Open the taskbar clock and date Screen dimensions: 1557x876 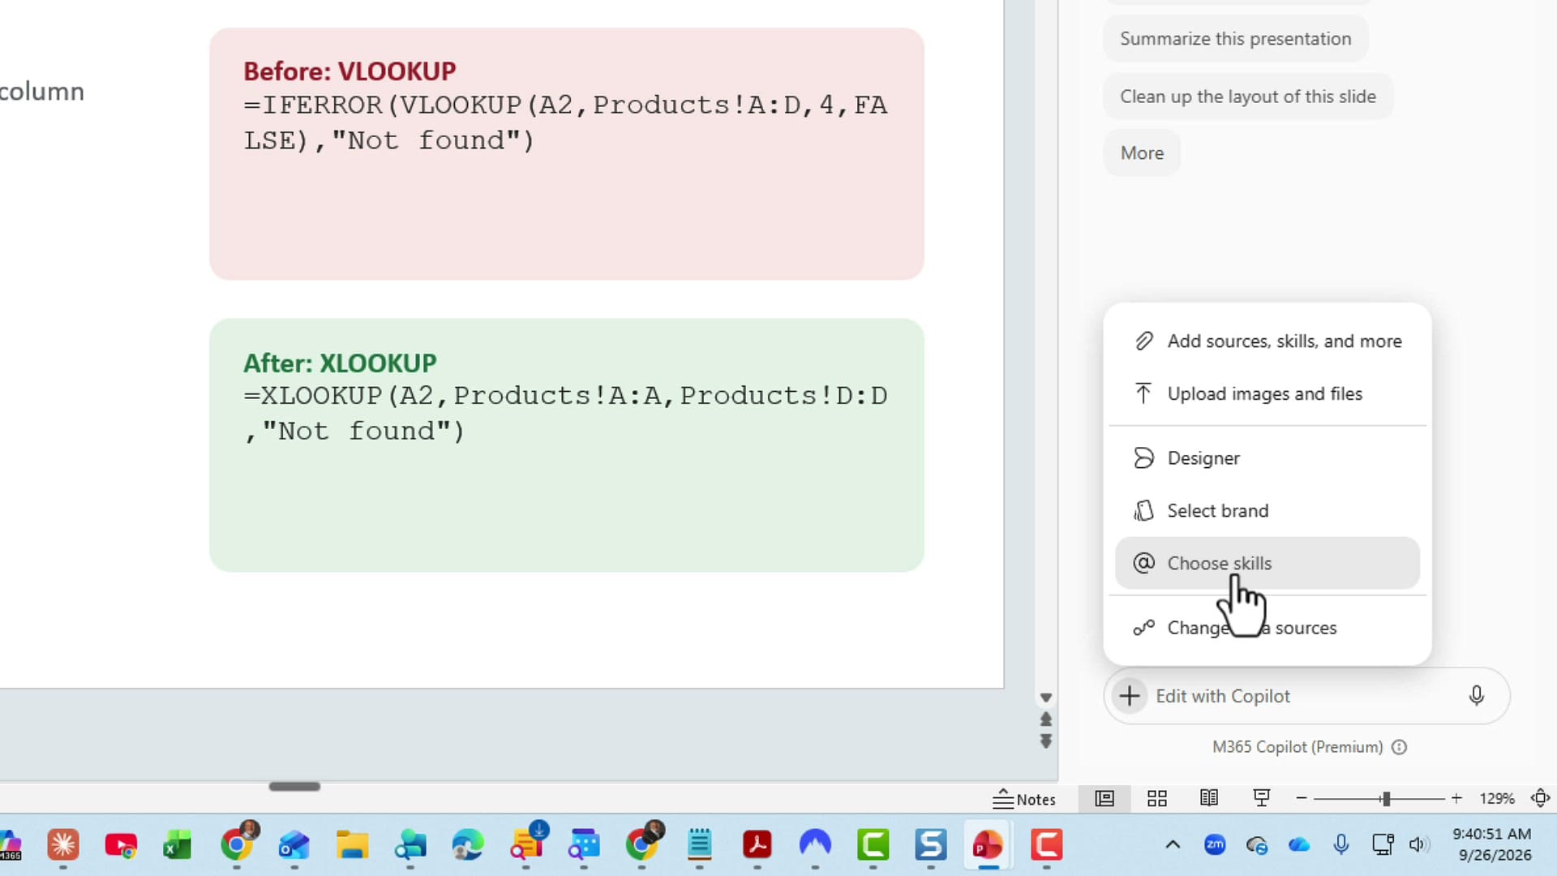point(1494,844)
